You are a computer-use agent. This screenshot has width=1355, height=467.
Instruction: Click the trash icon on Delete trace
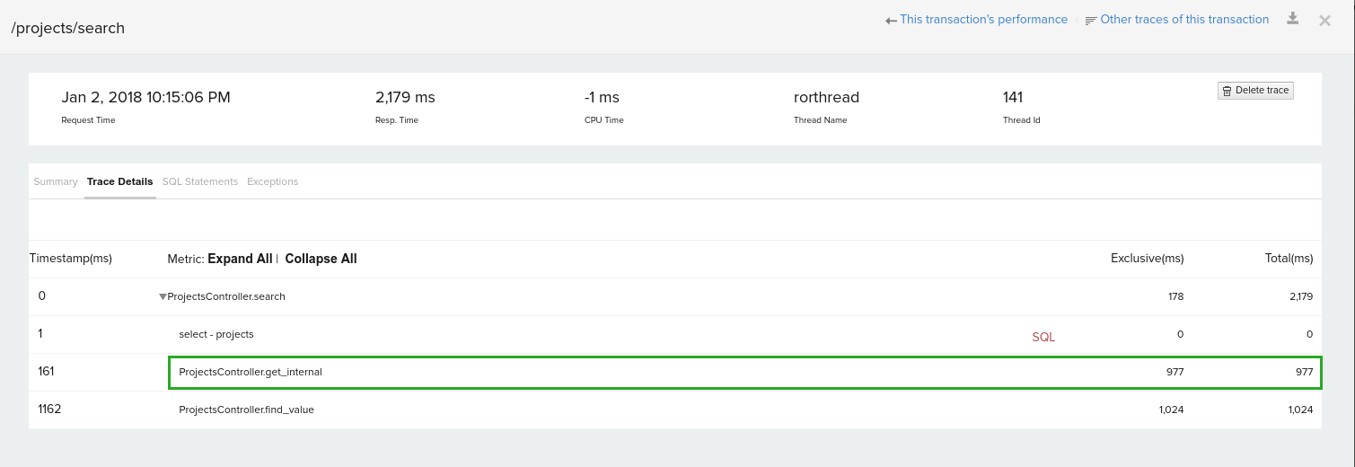[x=1227, y=91]
